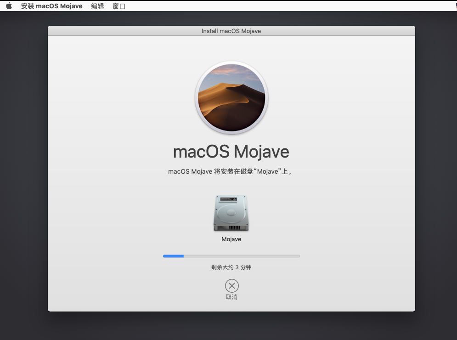Viewport: 457px width, 340px height.
Task: Open the Apple menu
Action: (9, 6)
